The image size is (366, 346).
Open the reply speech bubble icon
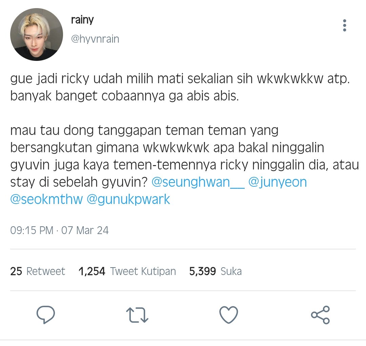pos(46,315)
